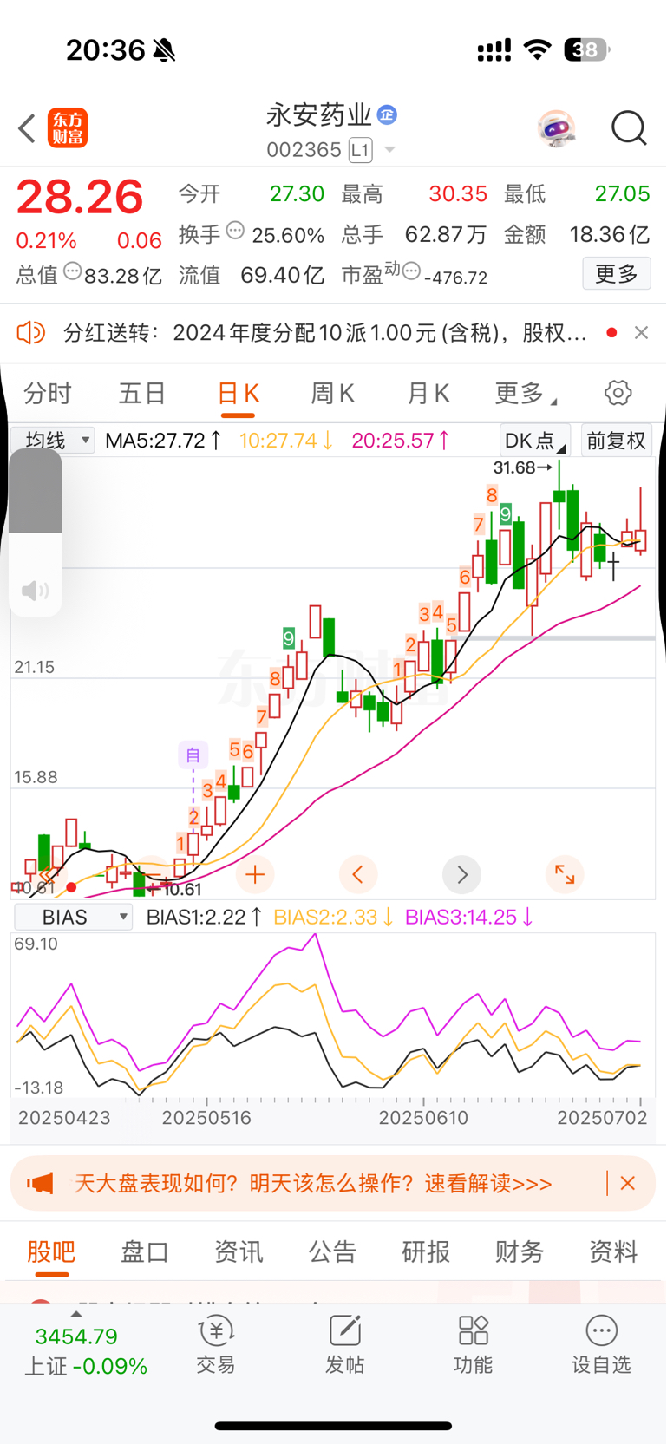Switch to the 五日 chart tab
The image size is (667, 1444).
(142, 394)
